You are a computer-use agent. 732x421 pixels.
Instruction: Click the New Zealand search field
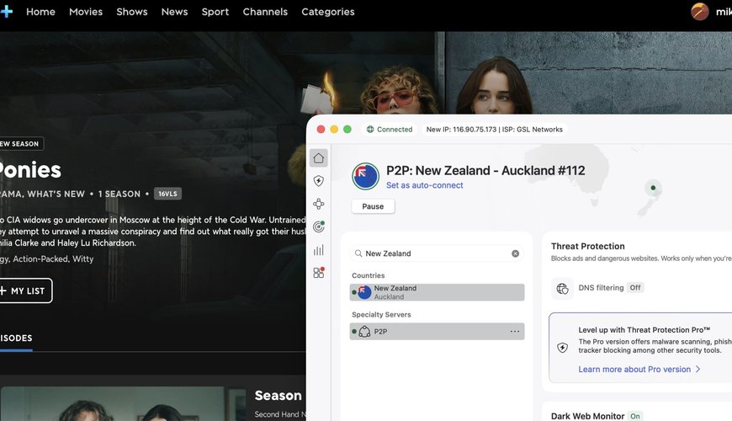click(437, 253)
